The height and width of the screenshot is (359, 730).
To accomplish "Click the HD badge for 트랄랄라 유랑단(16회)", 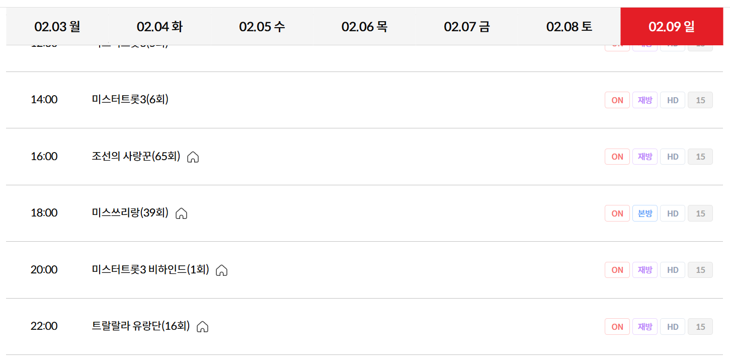I will click(x=672, y=326).
